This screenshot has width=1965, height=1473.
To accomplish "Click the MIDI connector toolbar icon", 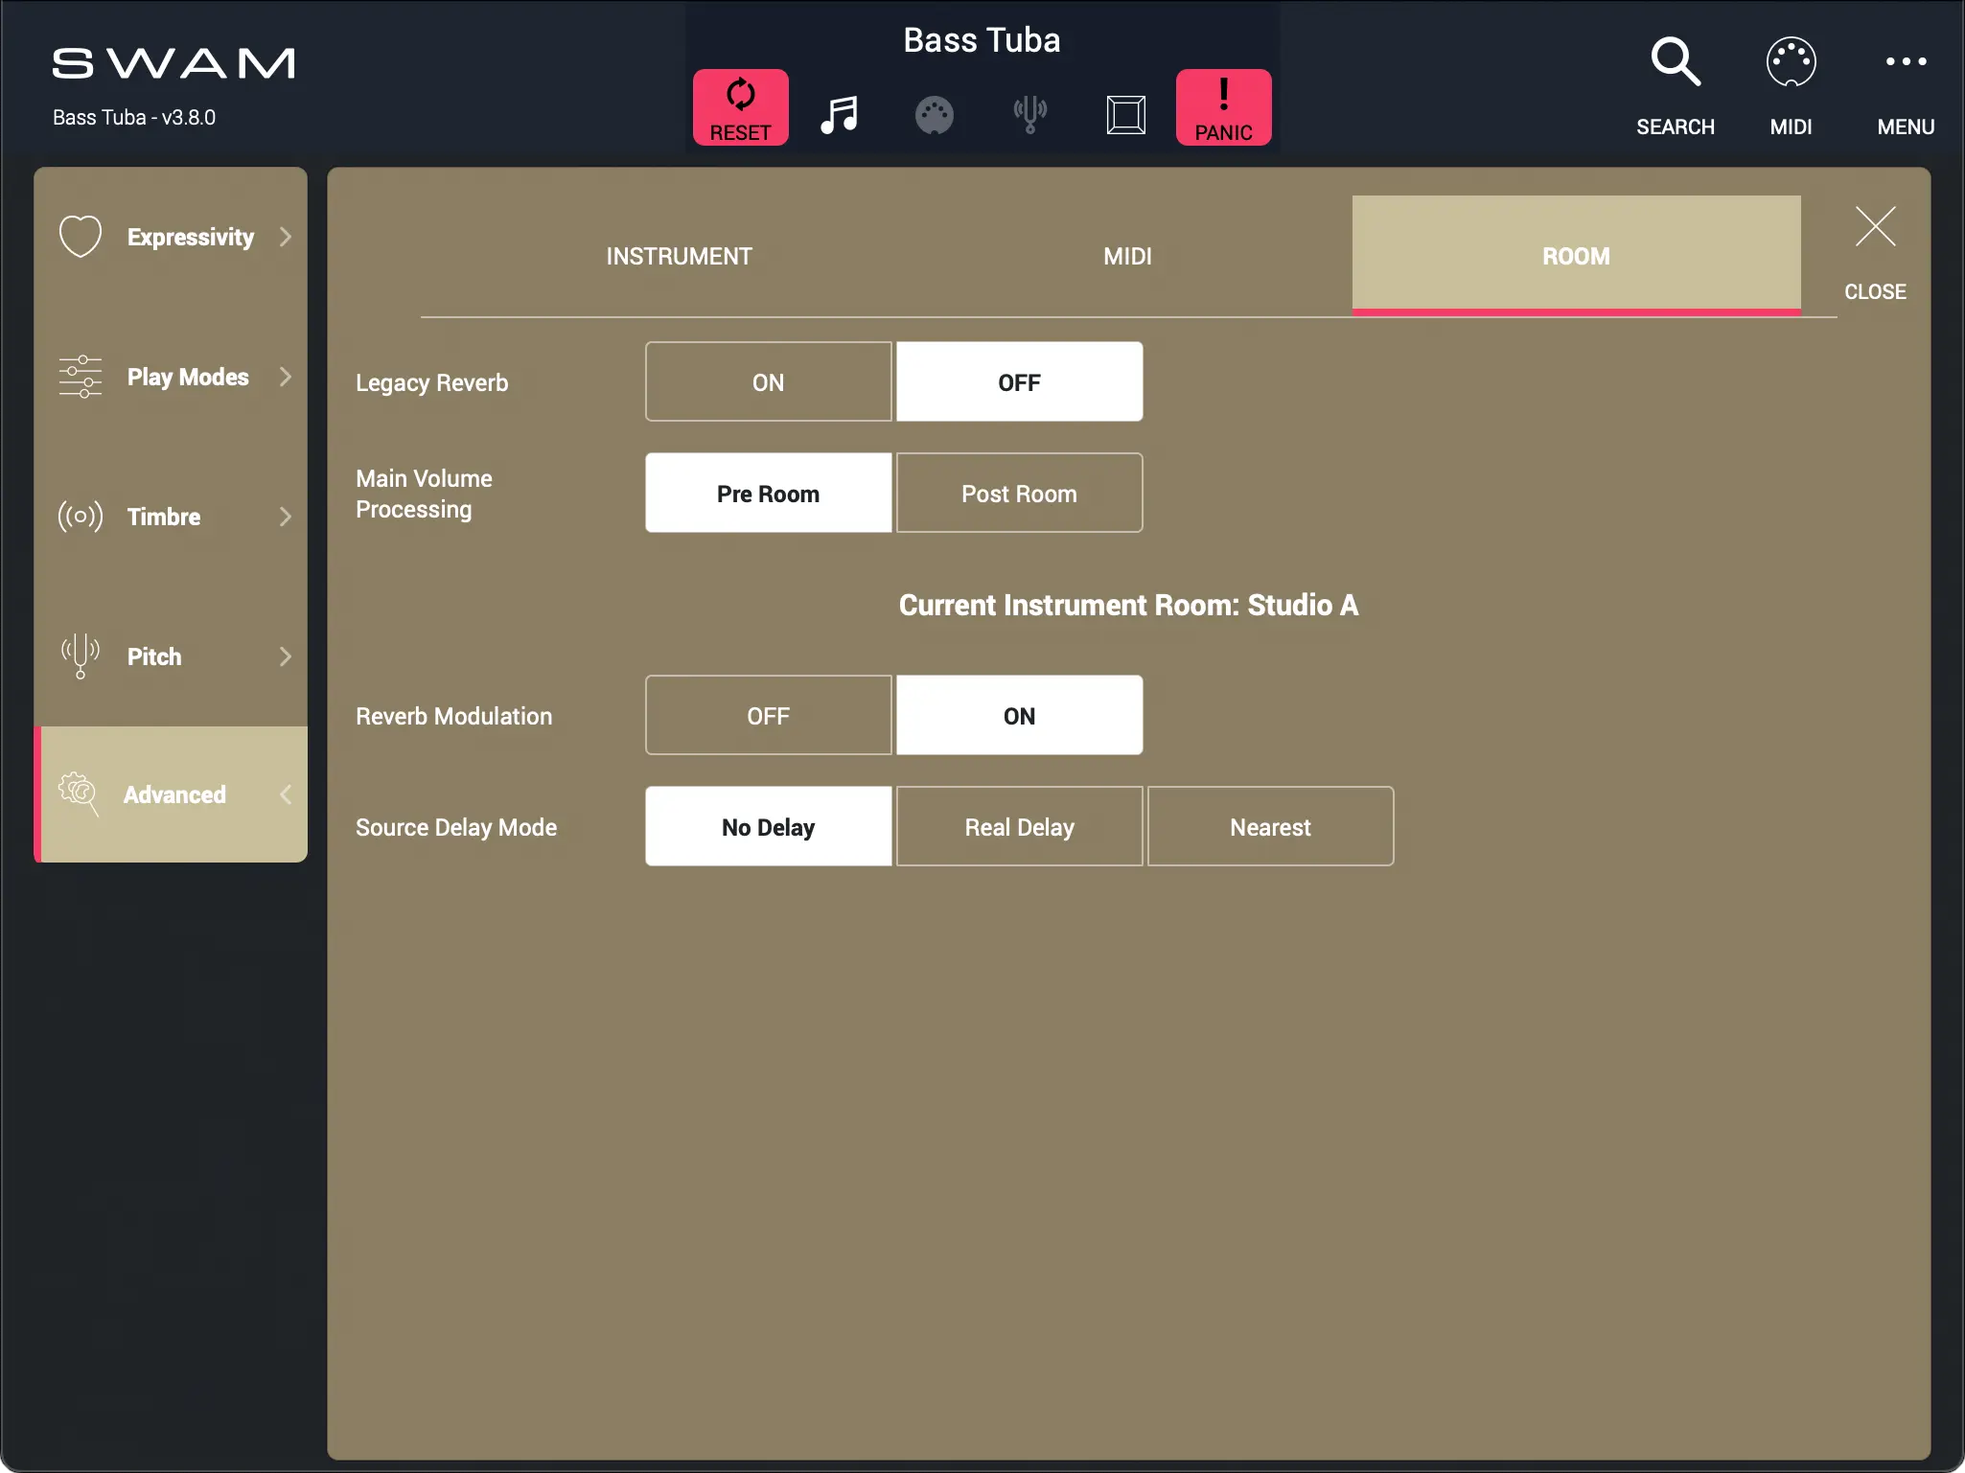I will (934, 115).
